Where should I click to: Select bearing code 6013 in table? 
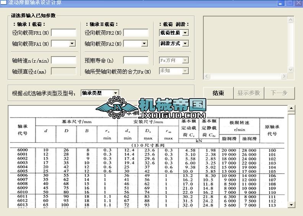click(x=23, y=205)
